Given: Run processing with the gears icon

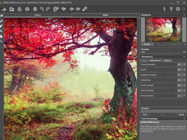Looking at the screenshot, I should [85, 9].
